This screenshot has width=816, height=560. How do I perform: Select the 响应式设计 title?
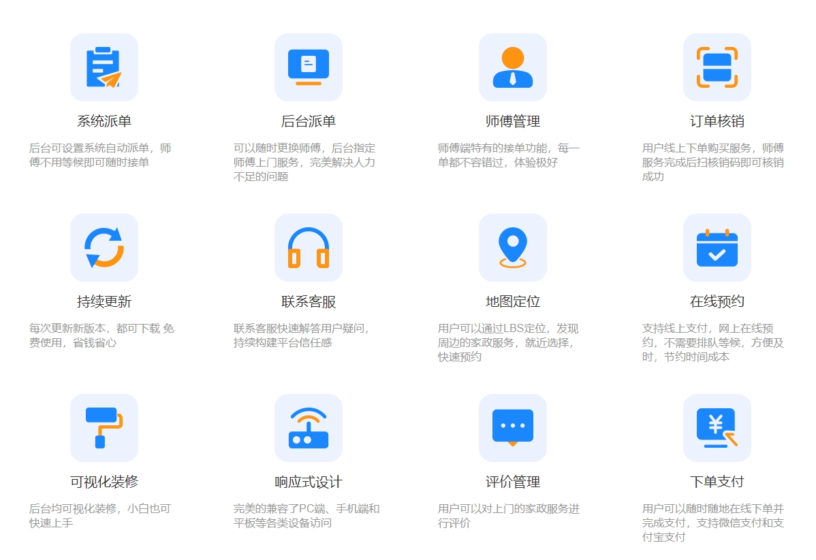[309, 482]
